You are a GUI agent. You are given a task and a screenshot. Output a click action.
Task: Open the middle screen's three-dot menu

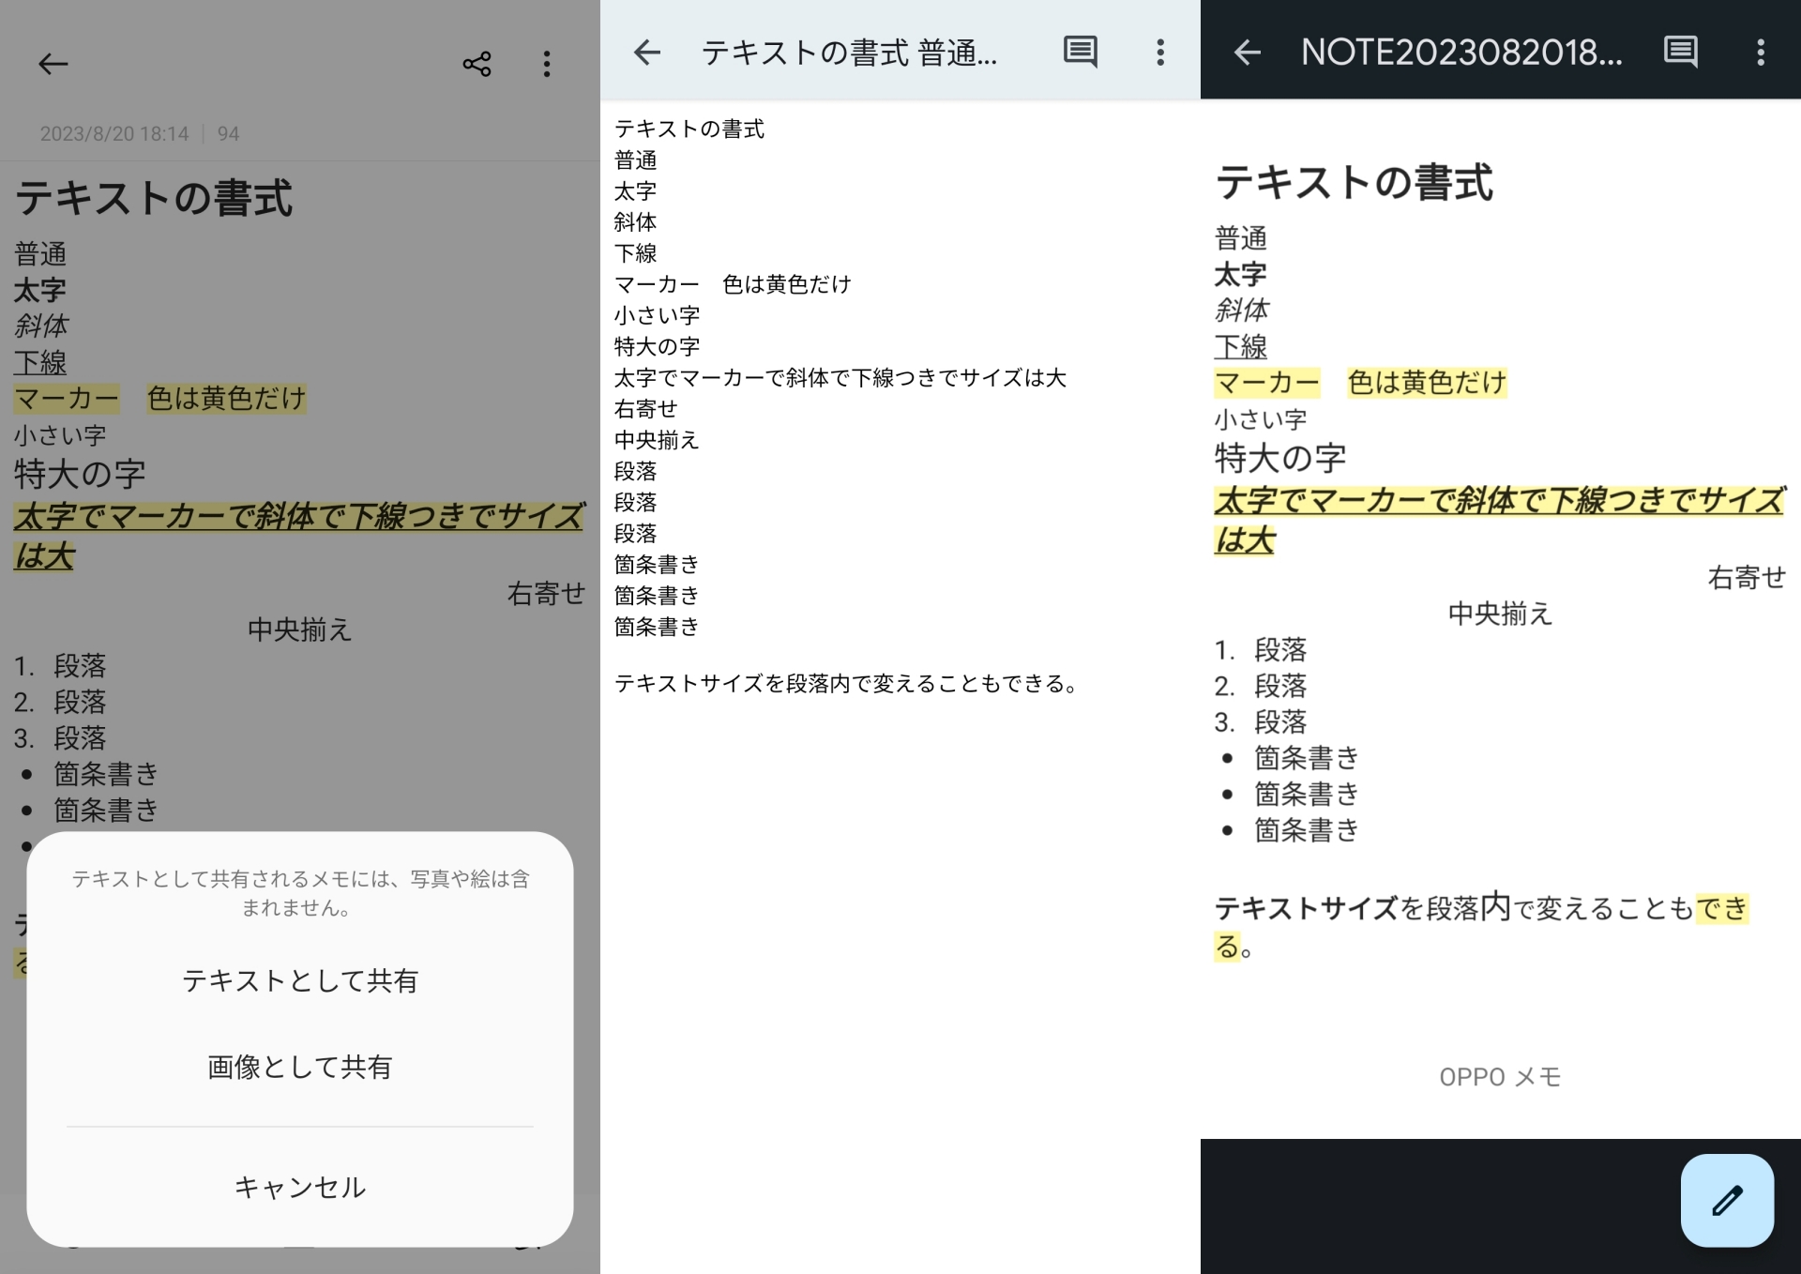click(1160, 53)
